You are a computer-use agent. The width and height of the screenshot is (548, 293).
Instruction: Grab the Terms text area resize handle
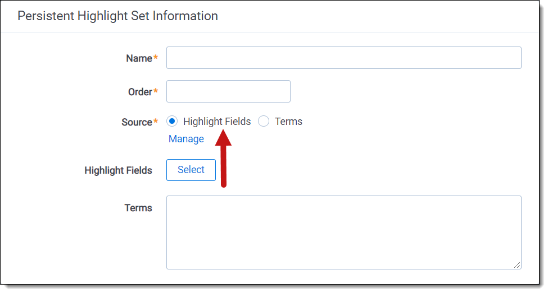click(x=517, y=265)
